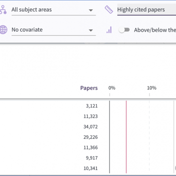Click the ruler indicator icon
This screenshot has height=176, width=176.
coord(109,10)
